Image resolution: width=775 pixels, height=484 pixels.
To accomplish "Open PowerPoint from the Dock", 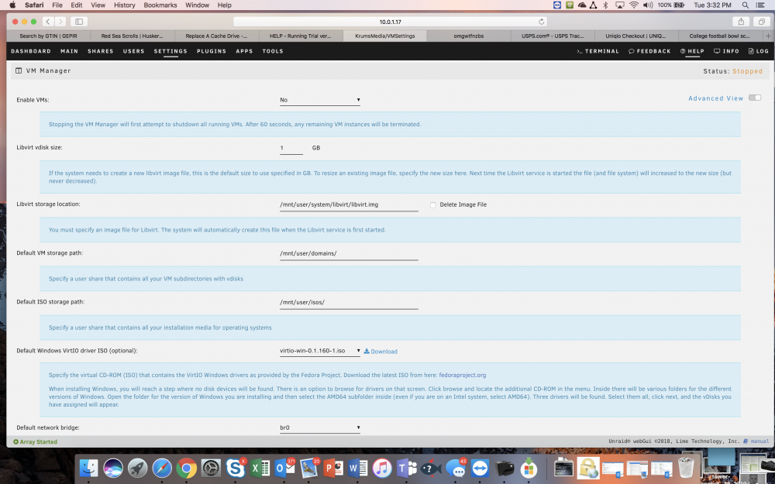I will [x=333, y=468].
